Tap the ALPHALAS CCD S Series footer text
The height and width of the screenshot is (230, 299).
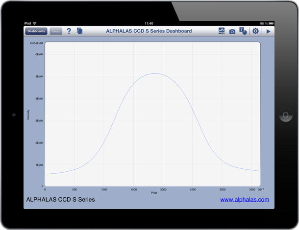pyautogui.click(x=60, y=200)
